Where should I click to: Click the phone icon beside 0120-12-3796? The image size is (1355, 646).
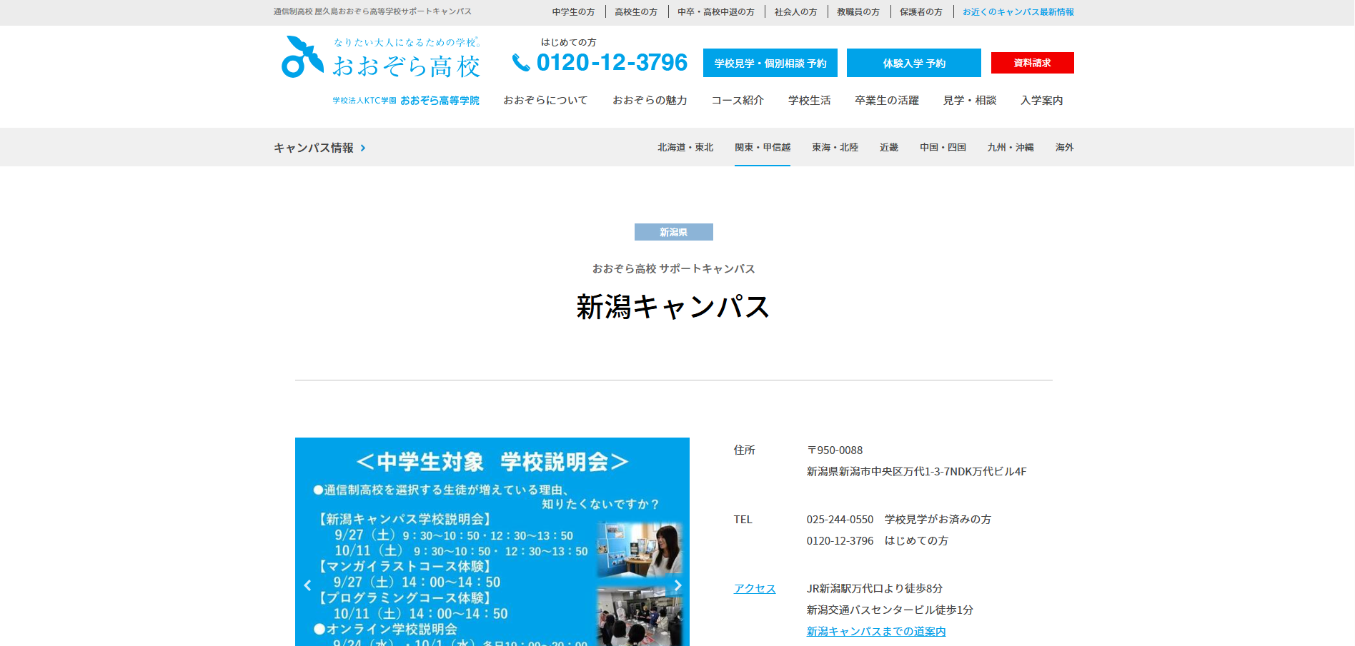coord(521,64)
